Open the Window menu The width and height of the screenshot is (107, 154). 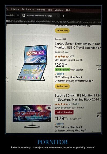tap(59, 10)
